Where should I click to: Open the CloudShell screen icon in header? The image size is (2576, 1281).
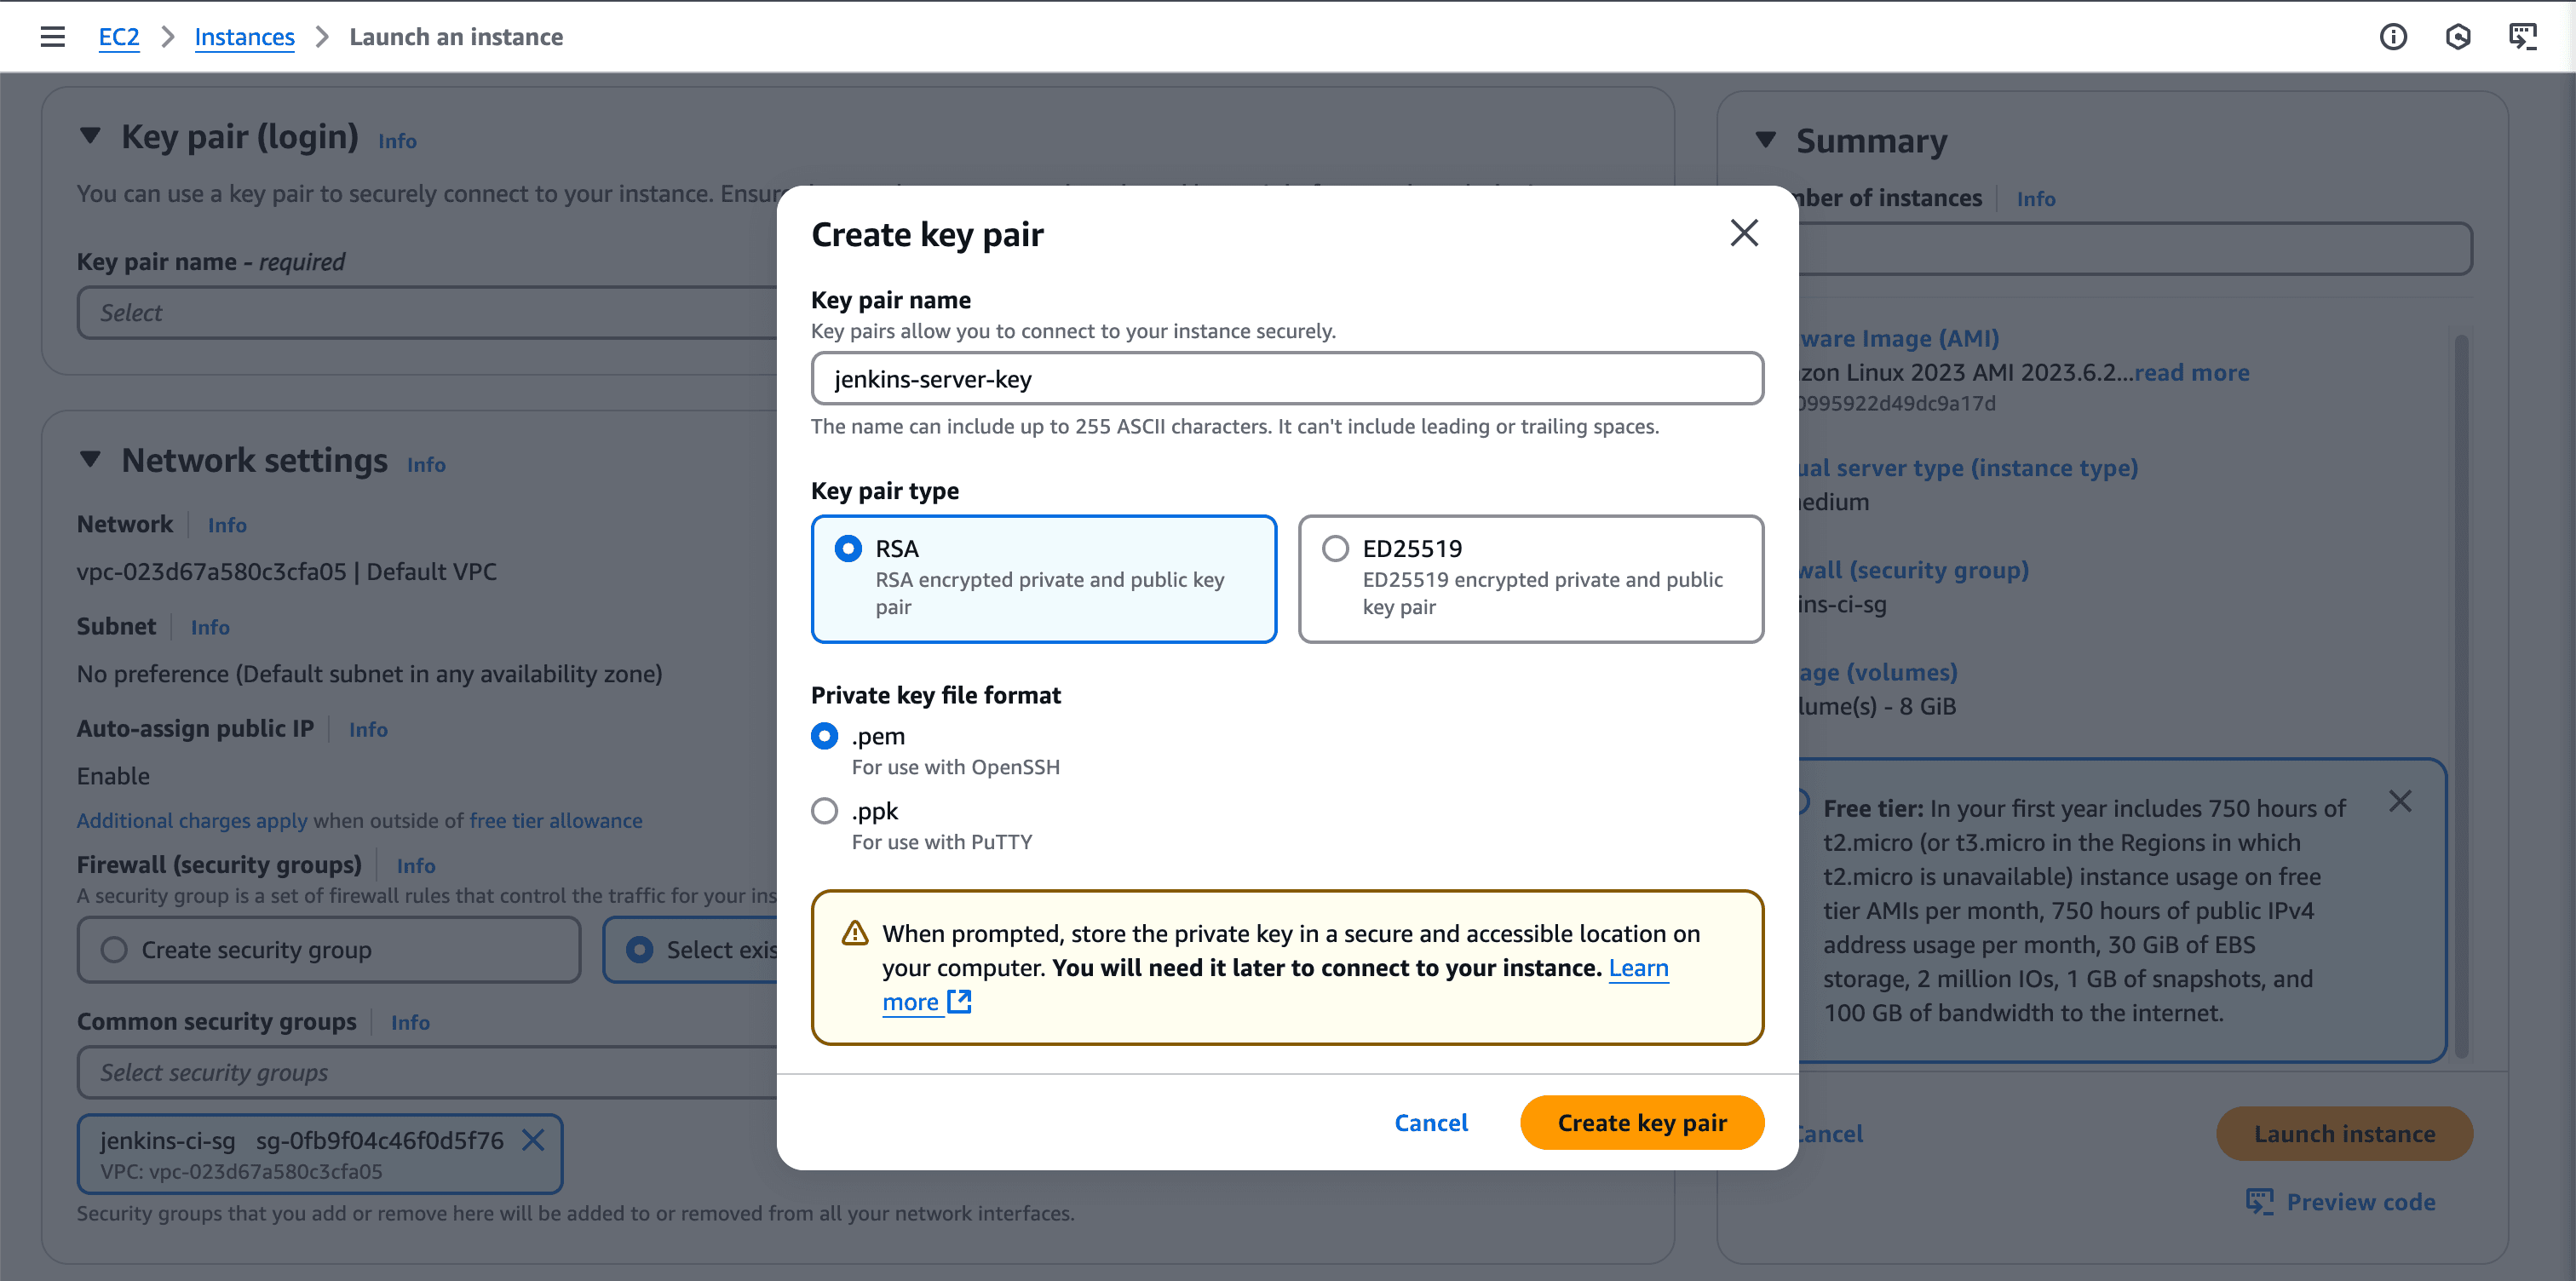coord(2522,37)
